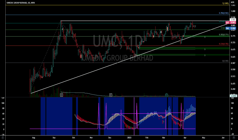This screenshot has width=238, height=140.
Task: Click the Mar label on the time axis
Action: coord(163,137)
